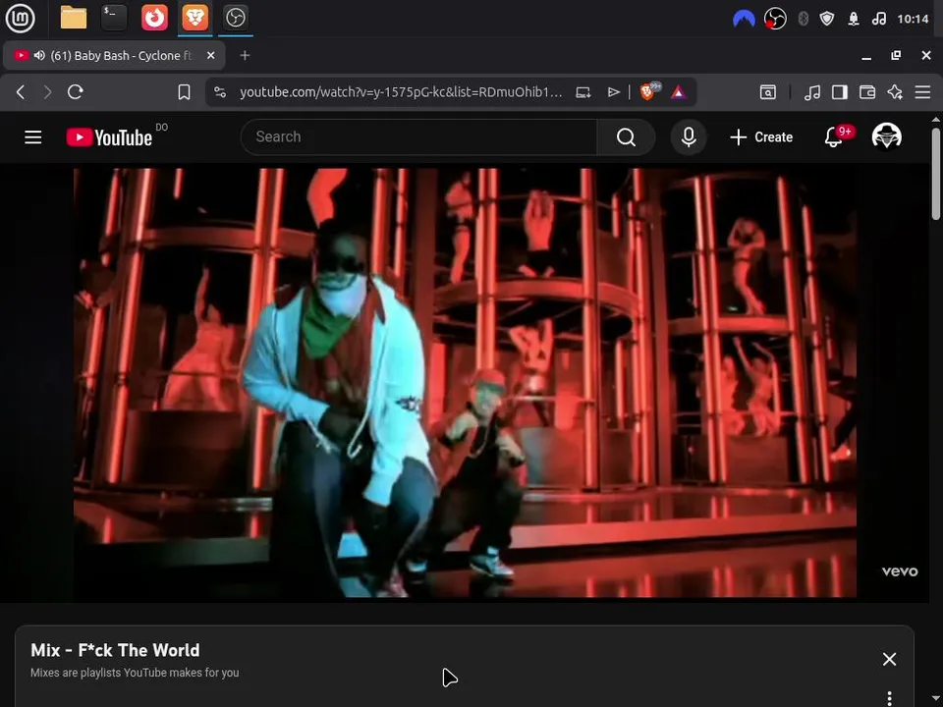Click the 10:14 clock in the panel
Screen dimensions: 943x707
[913, 20]
